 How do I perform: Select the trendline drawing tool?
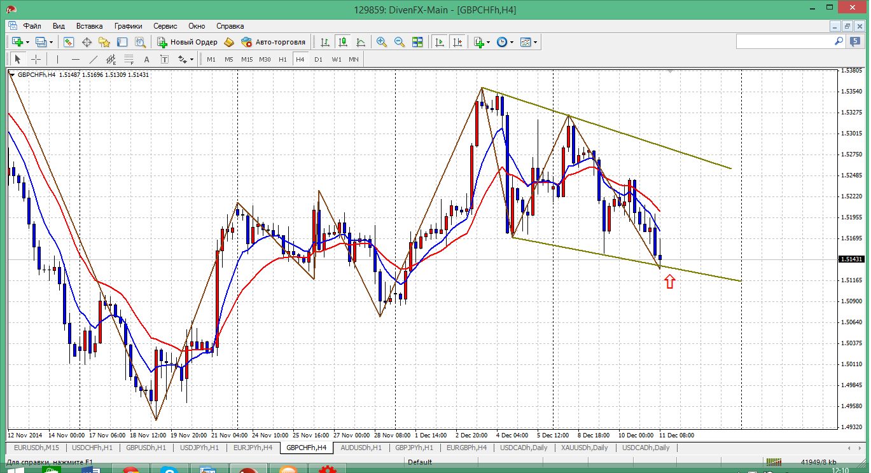click(x=94, y=59)
